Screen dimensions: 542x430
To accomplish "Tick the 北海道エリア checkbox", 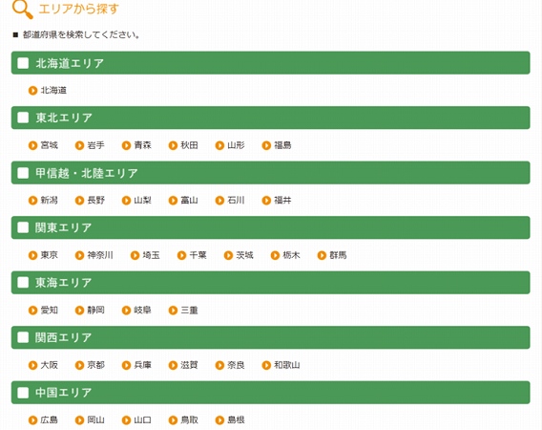I will click(23, 63).
